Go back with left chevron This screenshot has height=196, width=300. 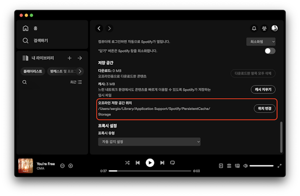tap(99, 28)
